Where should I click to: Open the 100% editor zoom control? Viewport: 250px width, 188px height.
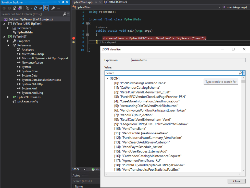pos(79,169)
